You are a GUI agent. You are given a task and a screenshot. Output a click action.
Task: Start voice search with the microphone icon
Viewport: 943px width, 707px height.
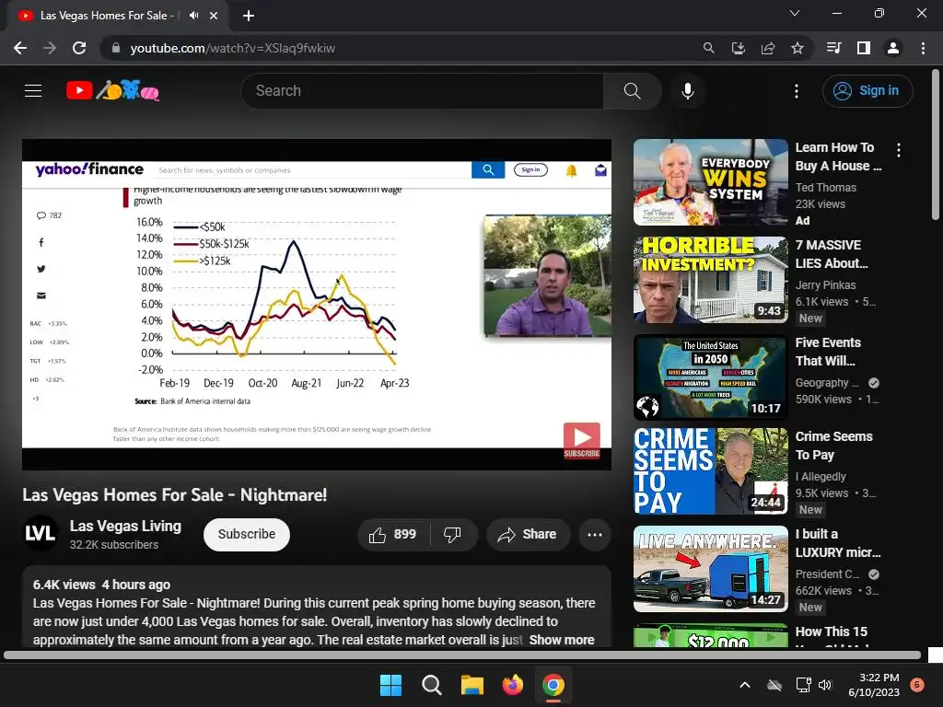(x=687, y=91)
